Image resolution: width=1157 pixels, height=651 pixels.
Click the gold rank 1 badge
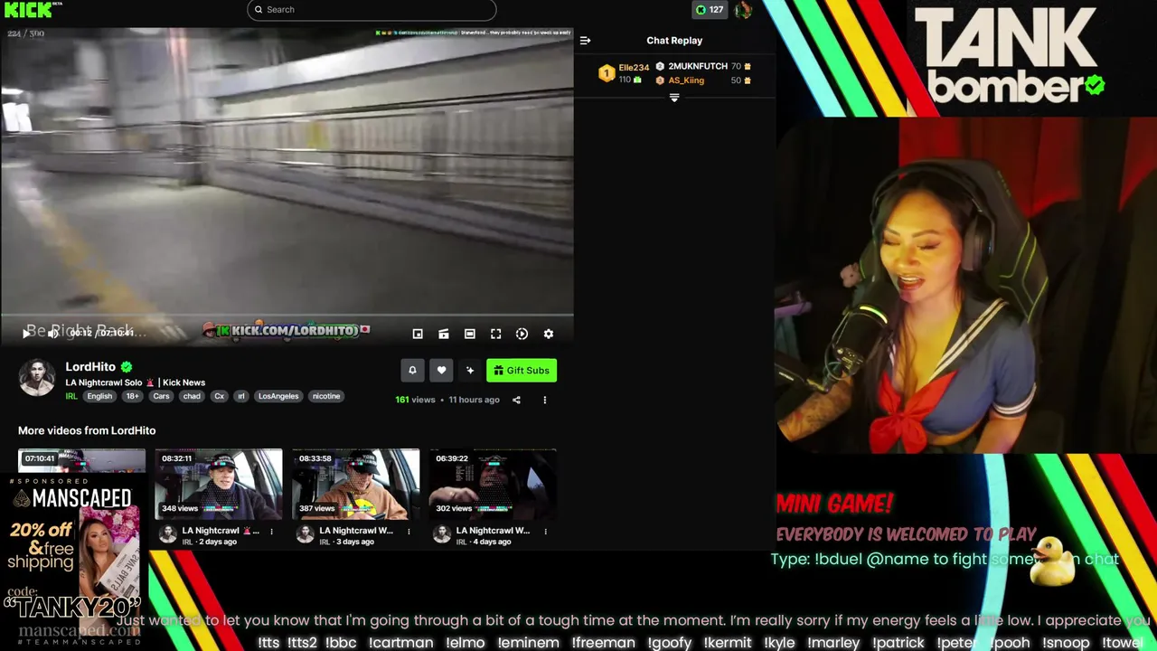[x=607, y=73]
